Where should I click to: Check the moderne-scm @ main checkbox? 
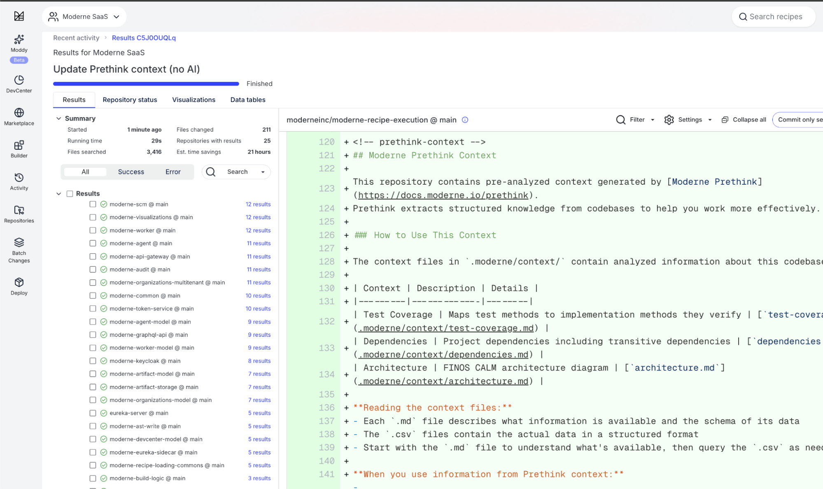point(93,204)
